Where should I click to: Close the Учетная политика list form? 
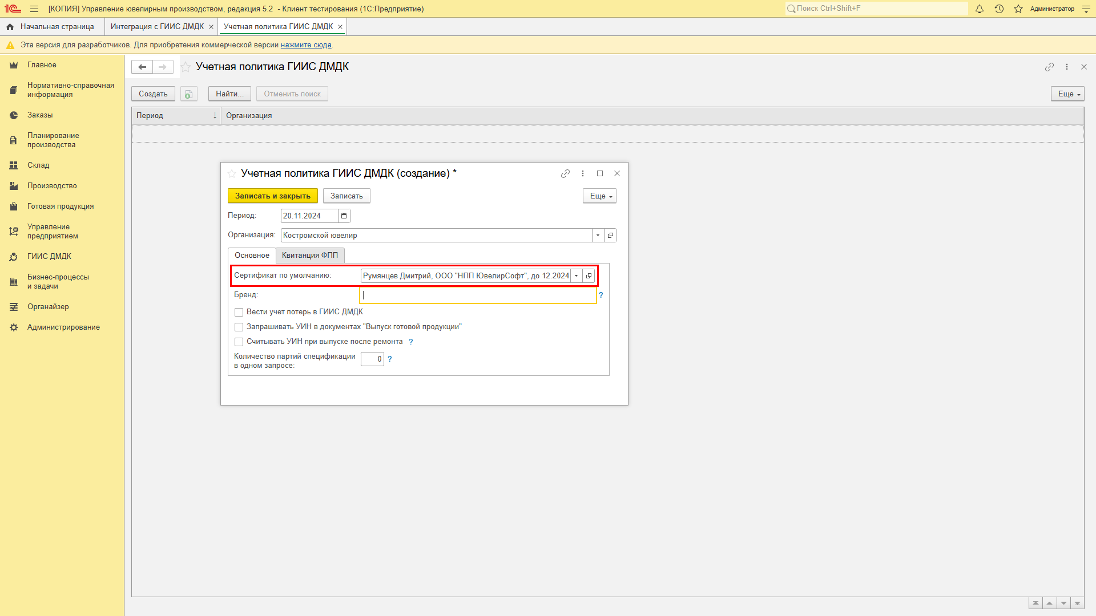click(x=1084, y=67)
